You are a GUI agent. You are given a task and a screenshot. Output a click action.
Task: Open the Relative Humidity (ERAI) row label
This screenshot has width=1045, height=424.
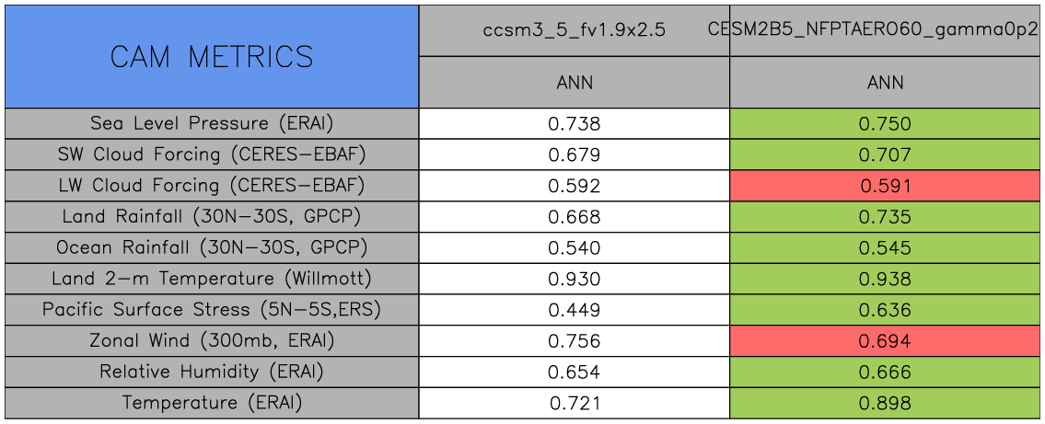coord(212,372)
